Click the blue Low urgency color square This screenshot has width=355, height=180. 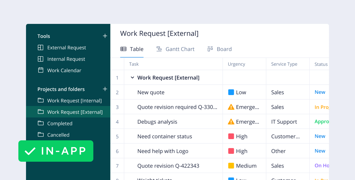tap(231, 92)
